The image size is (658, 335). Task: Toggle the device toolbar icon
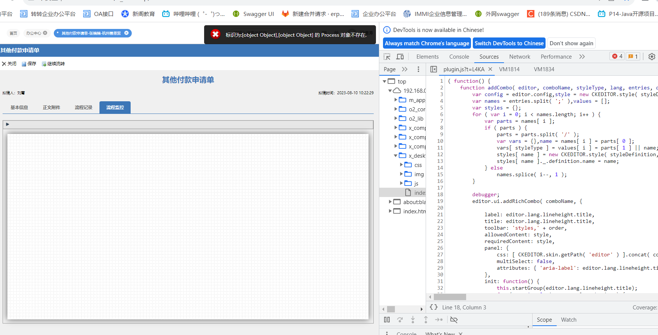click(400, 57)
